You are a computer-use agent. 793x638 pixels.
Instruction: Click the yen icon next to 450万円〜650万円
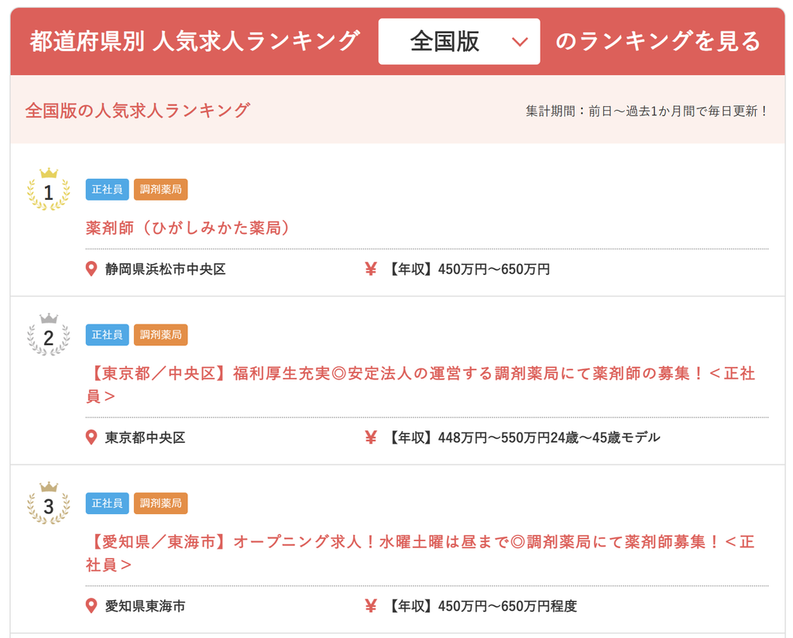coord(371,269)
